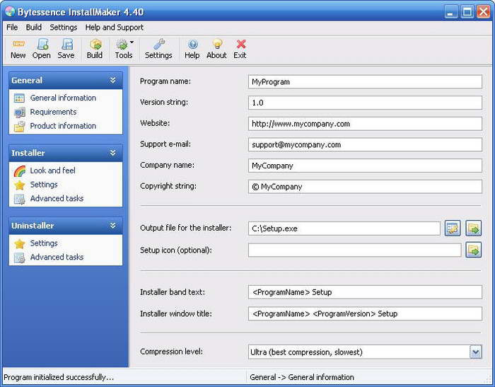
Task: Click the Installer band text field
Action: click(365, 292)
